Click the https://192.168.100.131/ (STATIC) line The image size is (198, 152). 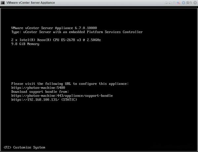tap(44, 100)
